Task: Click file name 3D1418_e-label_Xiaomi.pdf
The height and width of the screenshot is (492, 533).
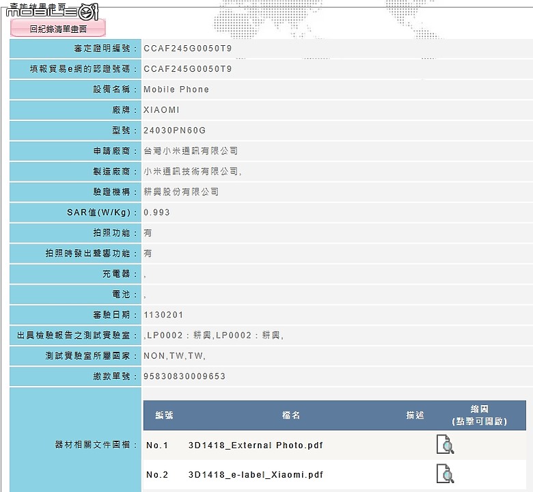Action: pos(256,475)
